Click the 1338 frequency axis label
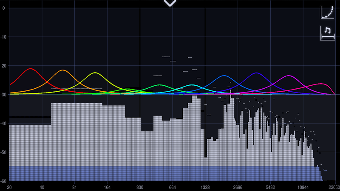Viewport: 340px width, 191px height. 205,187
